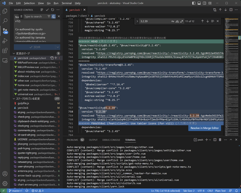Open the Search view in activity bar
The image size is (241, 193).
pyautogui.click(x=5, y=21)
